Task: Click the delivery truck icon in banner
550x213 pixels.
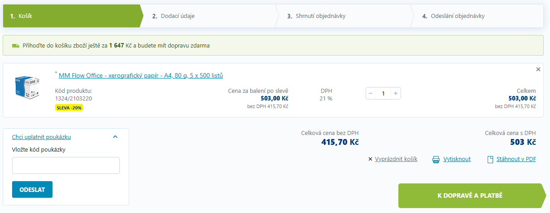Action: coord(16,46)
